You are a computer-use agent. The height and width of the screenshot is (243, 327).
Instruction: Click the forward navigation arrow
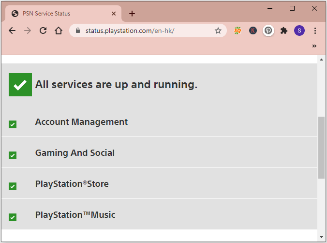[x=28, y=30]
